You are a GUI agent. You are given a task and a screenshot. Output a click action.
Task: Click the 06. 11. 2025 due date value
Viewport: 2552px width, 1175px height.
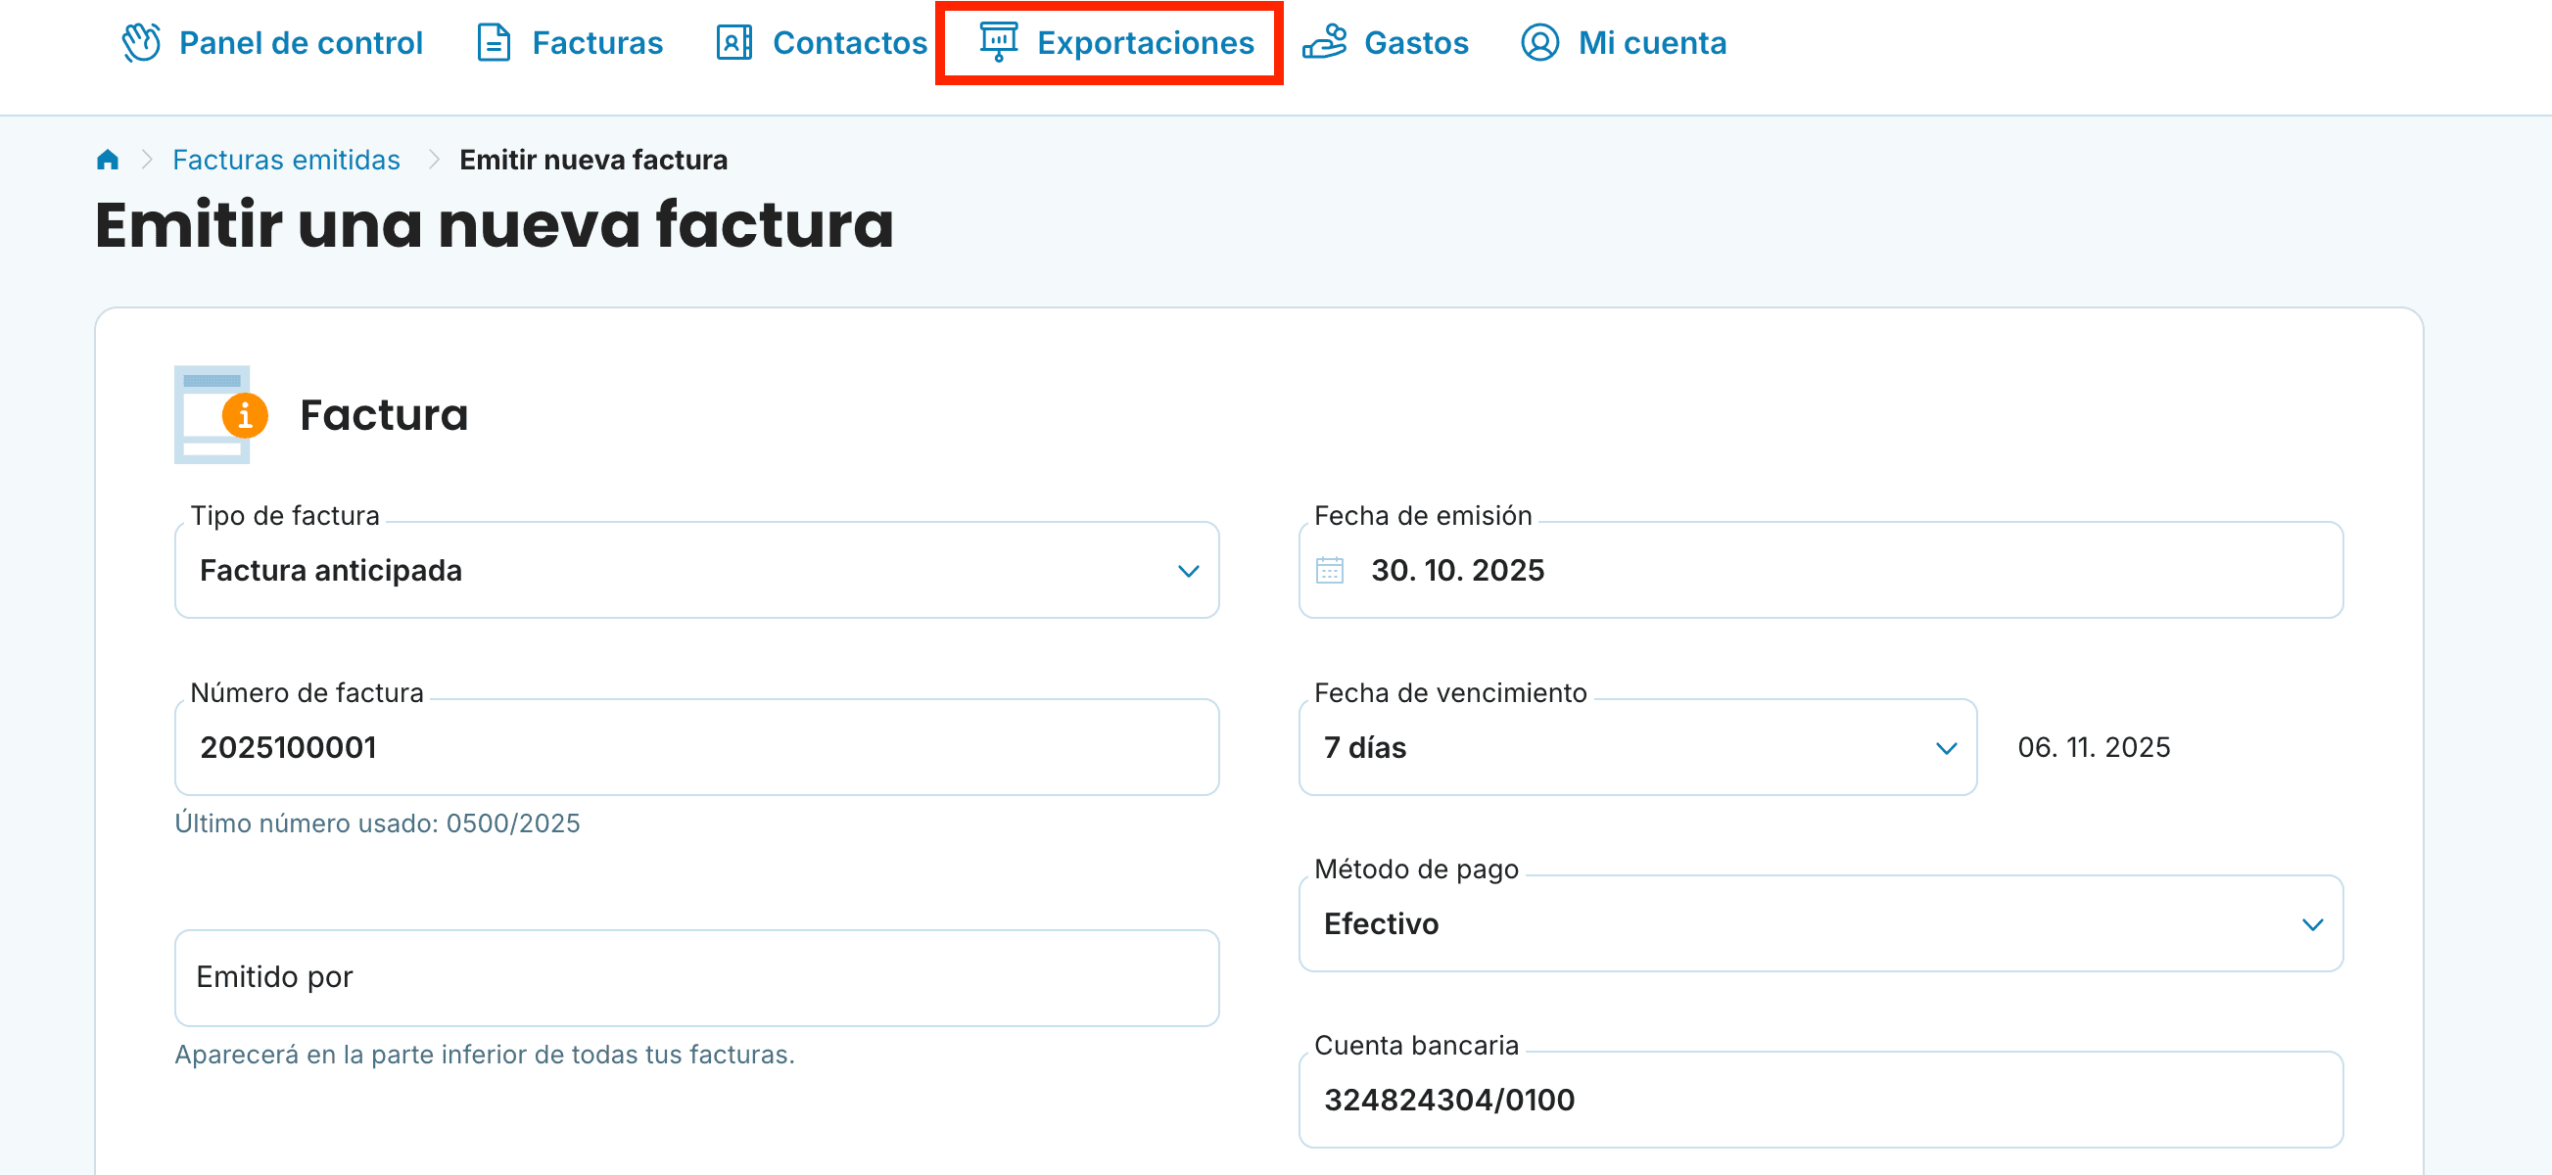(x=2094, y=747)
